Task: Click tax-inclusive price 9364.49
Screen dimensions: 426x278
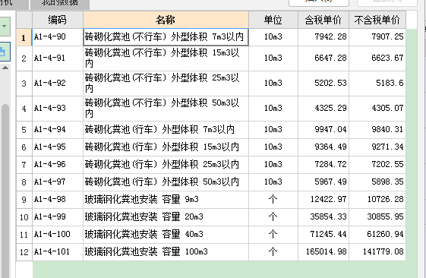Action: point(323,147)
